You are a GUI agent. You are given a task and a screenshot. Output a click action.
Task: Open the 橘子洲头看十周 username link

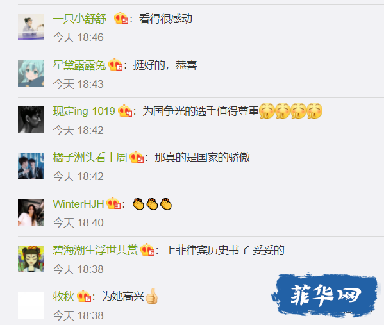tap(90, 158)
